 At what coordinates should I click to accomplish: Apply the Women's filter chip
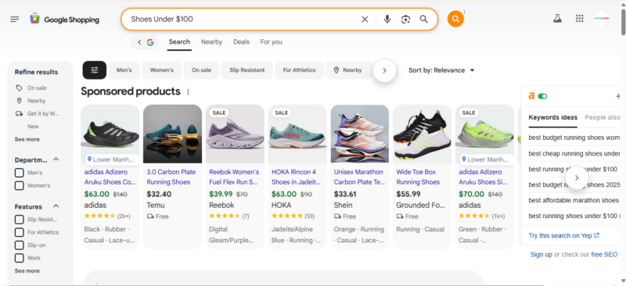pos(162,70)
